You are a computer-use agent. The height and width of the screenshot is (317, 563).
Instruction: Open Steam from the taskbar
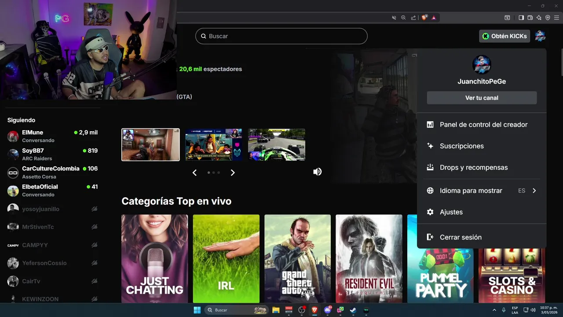(353, 310)
